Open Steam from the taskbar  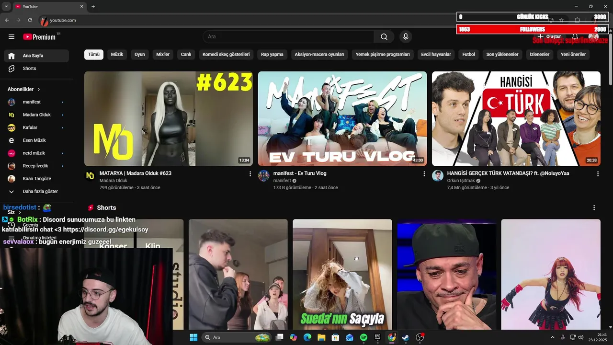coord(406,337)
